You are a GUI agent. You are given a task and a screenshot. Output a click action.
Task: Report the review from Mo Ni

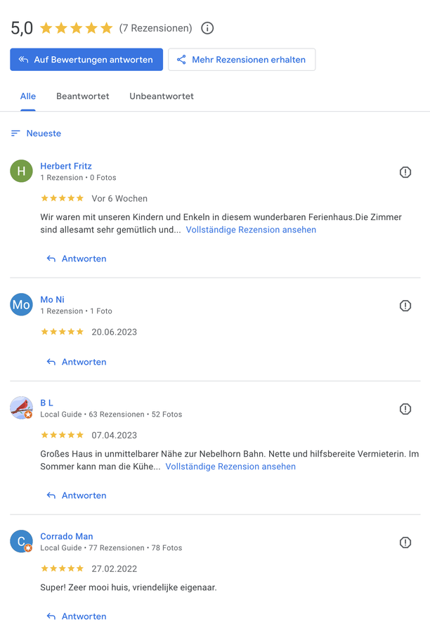(x=405, y=306)
